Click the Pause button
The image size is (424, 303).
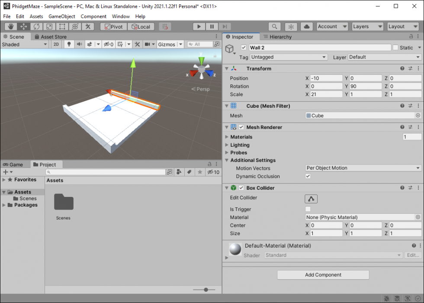coord(212,27)
